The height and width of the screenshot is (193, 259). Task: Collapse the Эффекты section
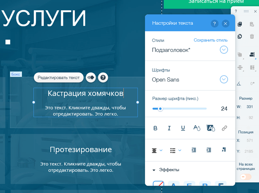(154, 170)
